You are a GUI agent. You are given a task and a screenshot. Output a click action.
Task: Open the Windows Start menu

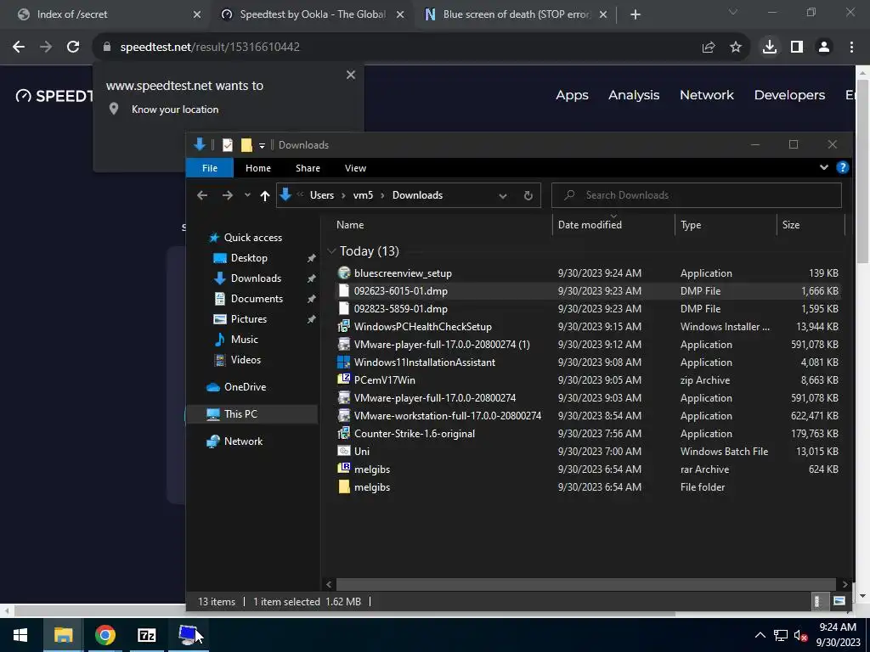(20, 635)
